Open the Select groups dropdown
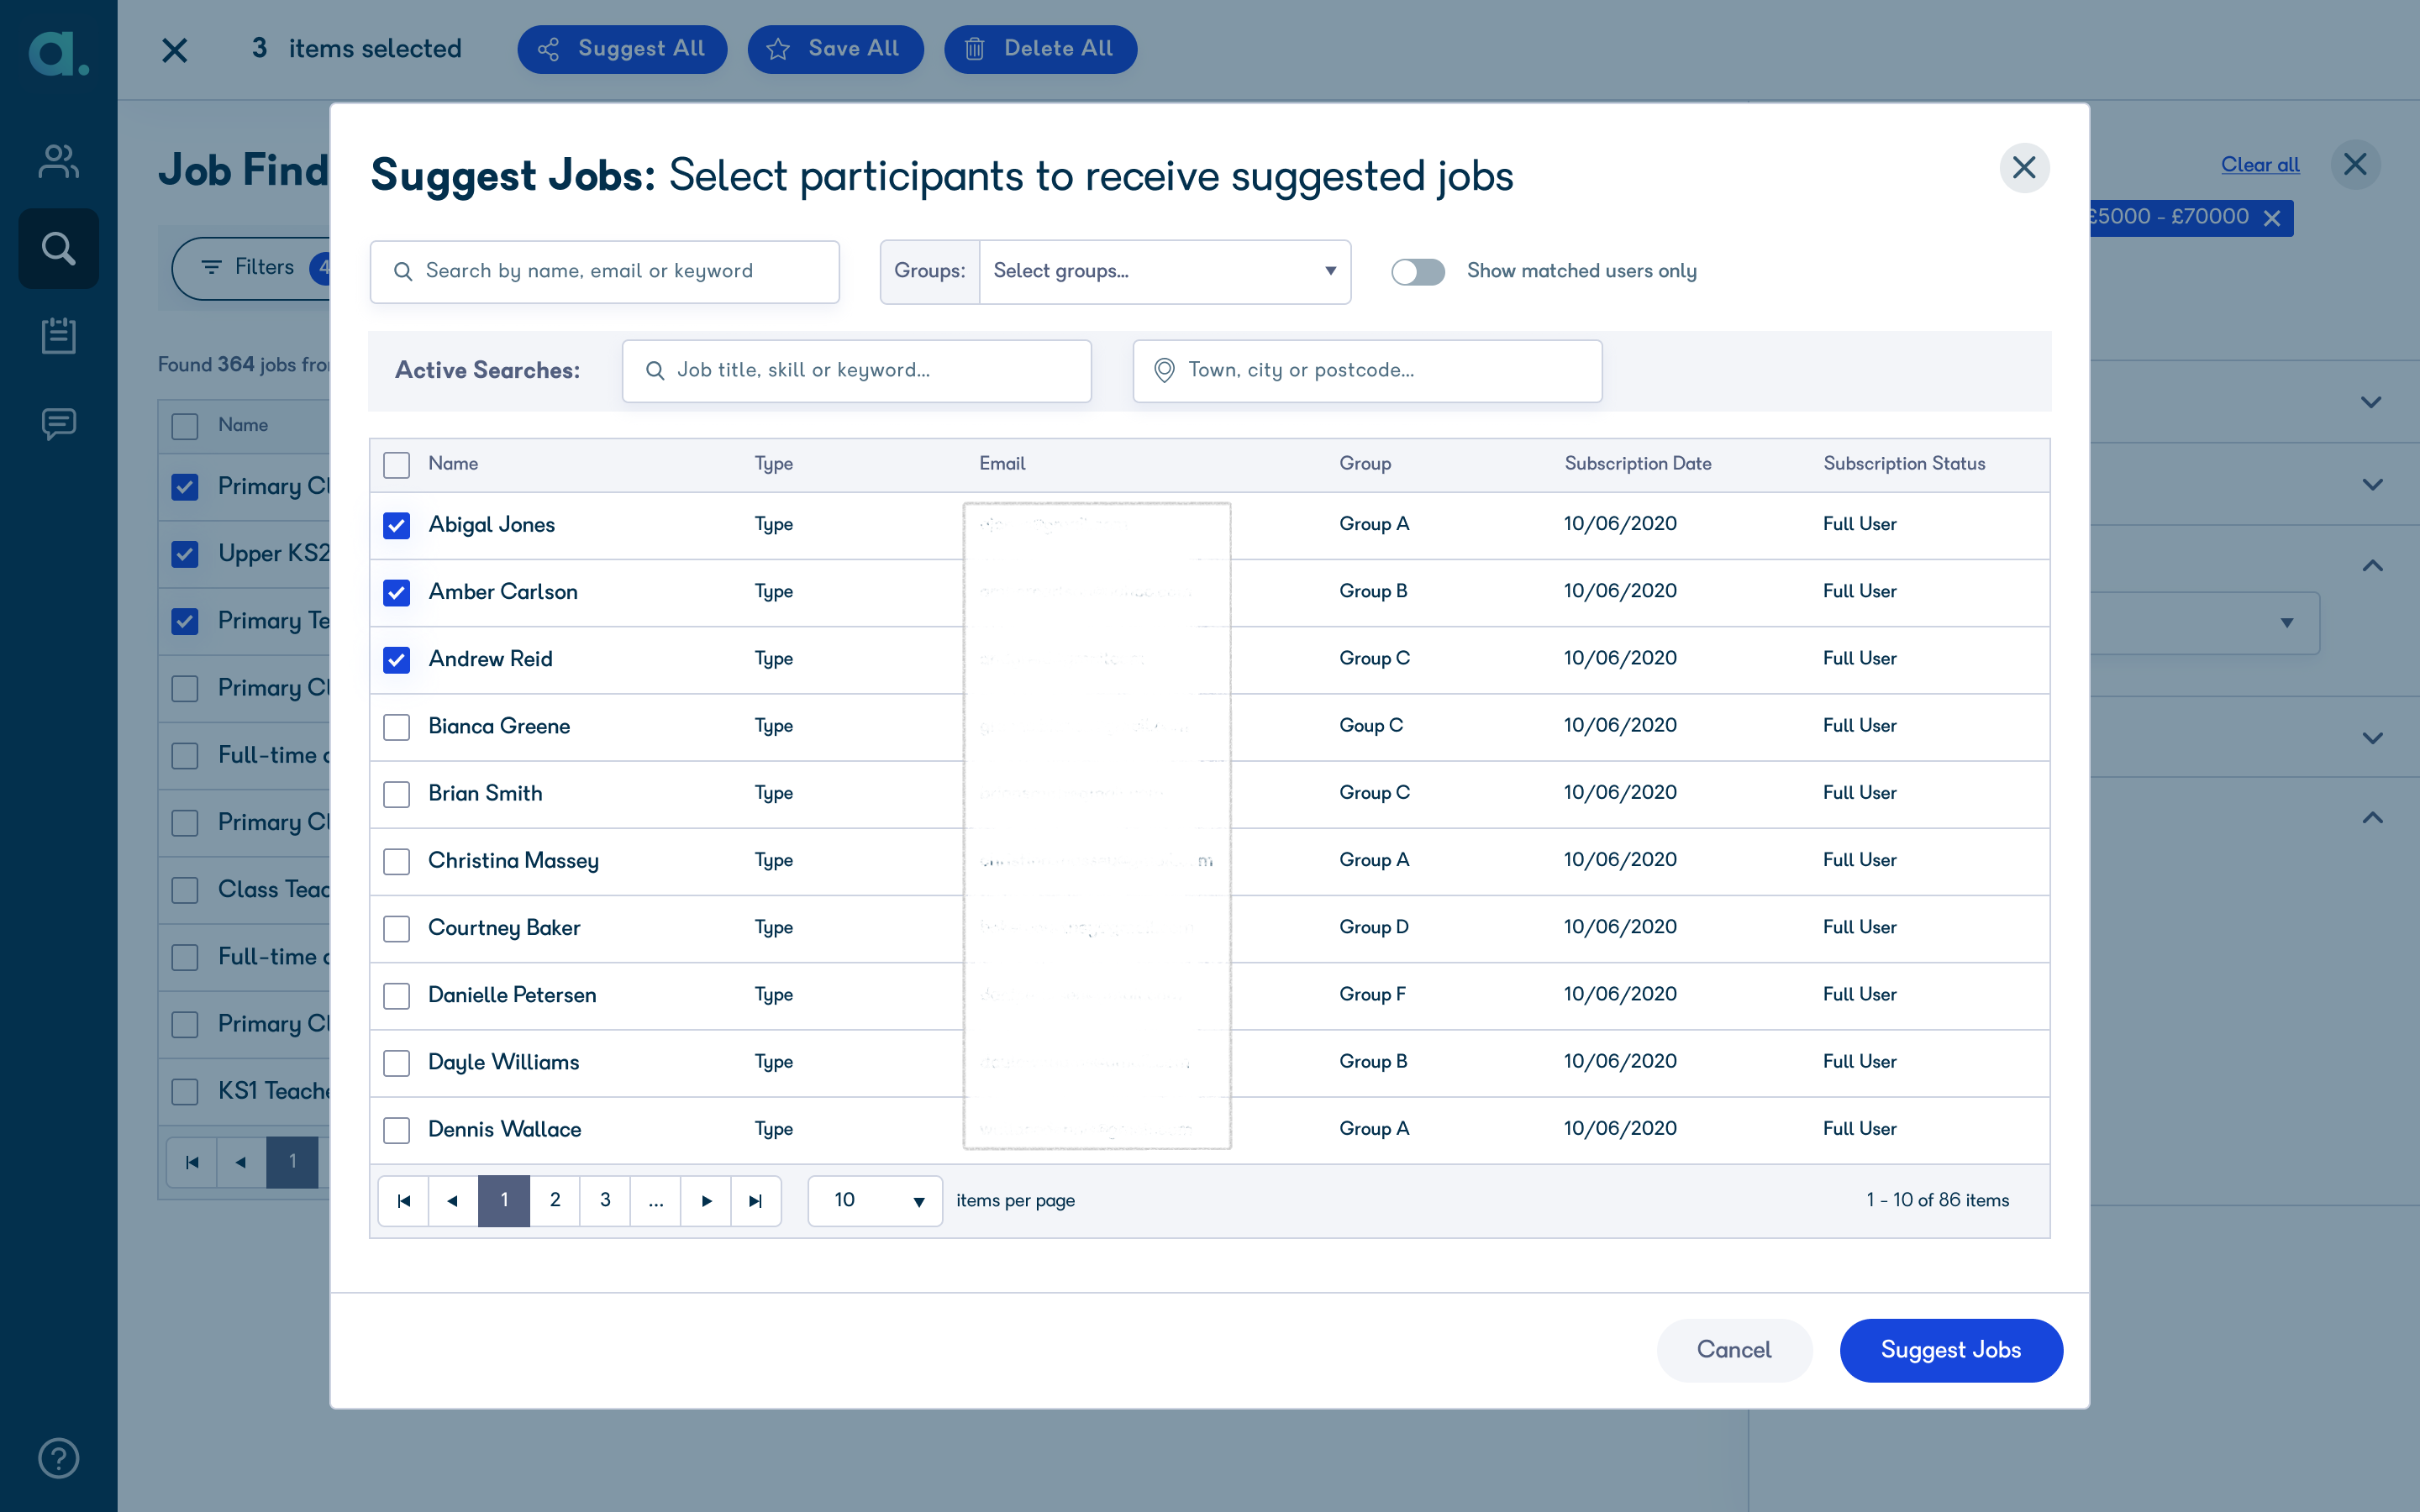This screenshot has height=1512, width=2420. 1165,272
